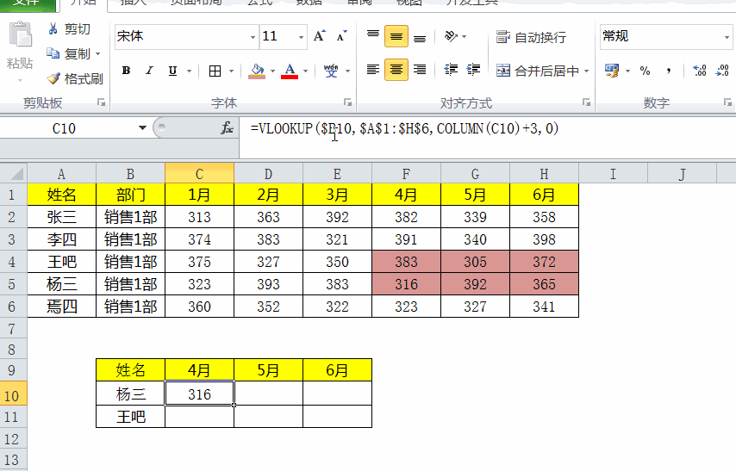Click the Copy (复制) icon
The height and width of the screenshot is (471, 736).
[x=53, y=53]
